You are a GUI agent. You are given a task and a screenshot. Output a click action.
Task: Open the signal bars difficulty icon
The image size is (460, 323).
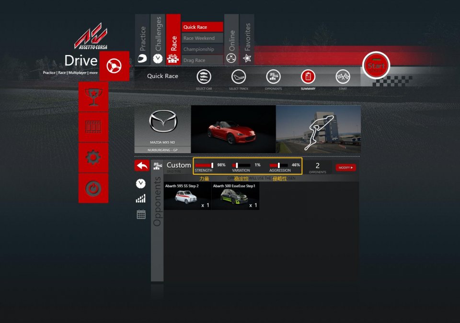[x=141, y=199]
